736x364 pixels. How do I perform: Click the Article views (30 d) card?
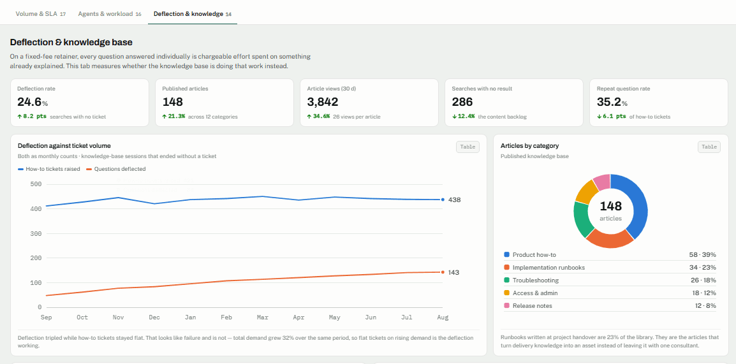click(x=369, y=103)
